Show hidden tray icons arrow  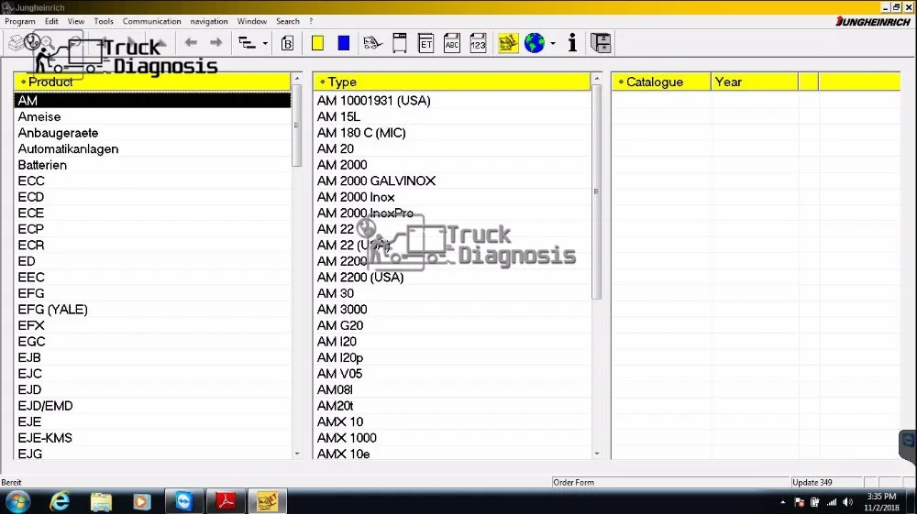[x=782, y=502]
